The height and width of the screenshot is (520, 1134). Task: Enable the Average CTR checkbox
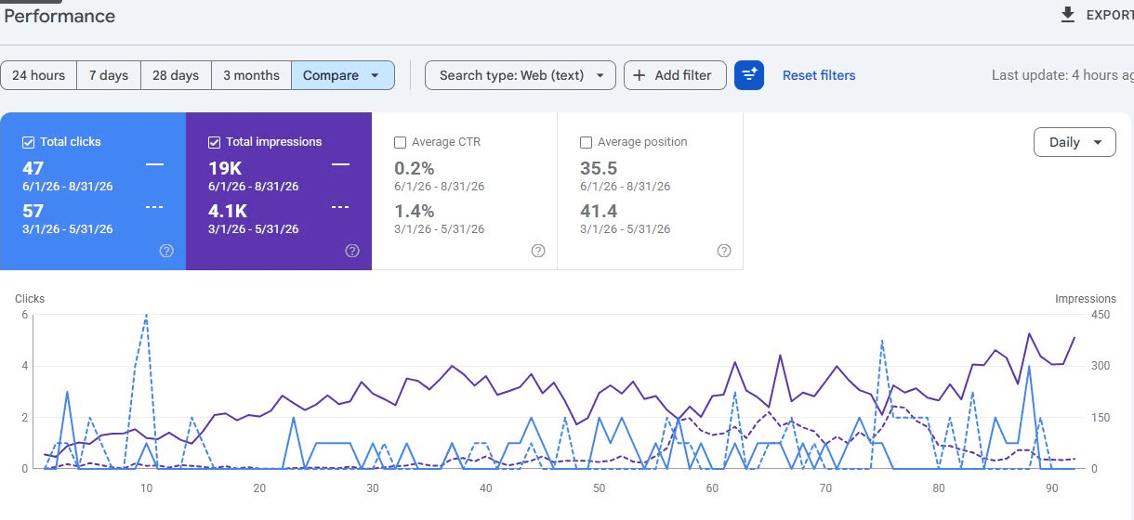[401, 142]
